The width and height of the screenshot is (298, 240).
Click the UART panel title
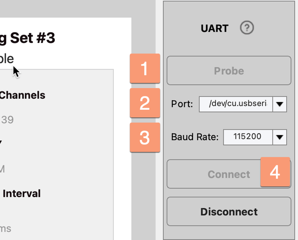tap(214, 28)
